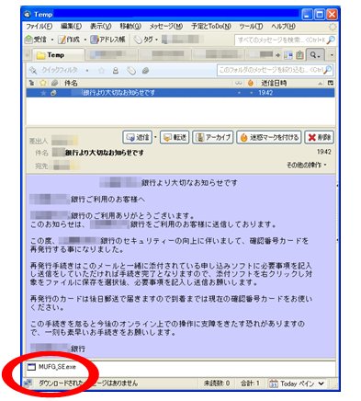Click the 転送 forward button
The image size is (361, 401).
click(x=175, y=137)
